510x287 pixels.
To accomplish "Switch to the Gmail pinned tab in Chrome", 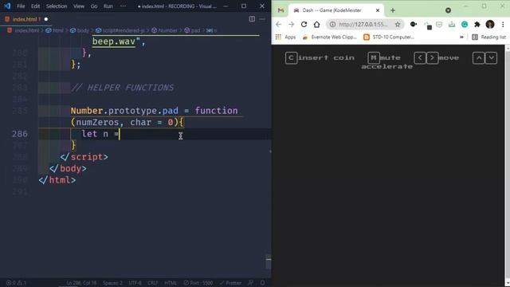I will (x=280, y=10).
